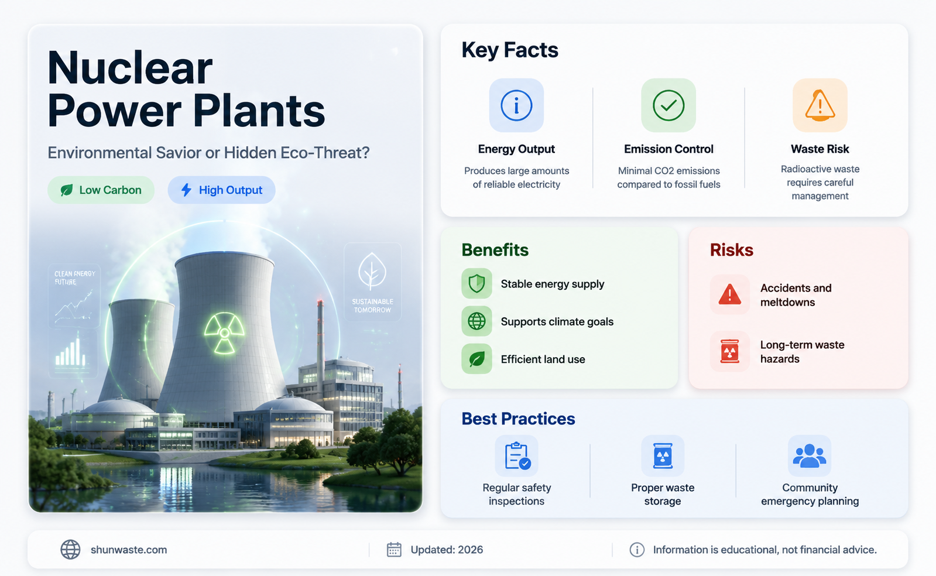936x576 pixels.
Task: Click the Benefits heading
Action: [495, 250]
